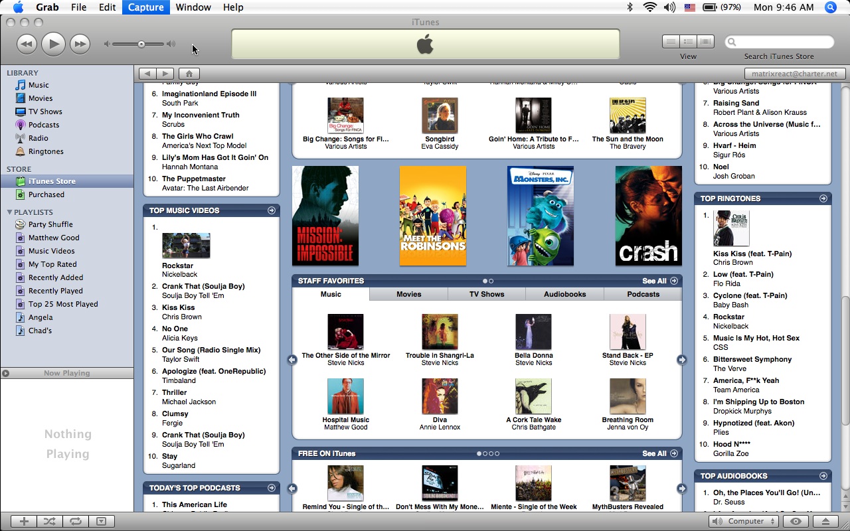Click the Thriller music video link
850x531 pixels.
click(174, 392)
